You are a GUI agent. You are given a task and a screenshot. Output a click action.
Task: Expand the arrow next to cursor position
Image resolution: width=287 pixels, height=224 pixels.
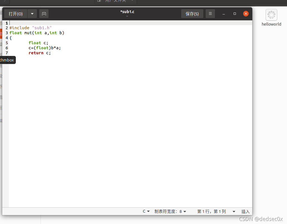[234, 211]
